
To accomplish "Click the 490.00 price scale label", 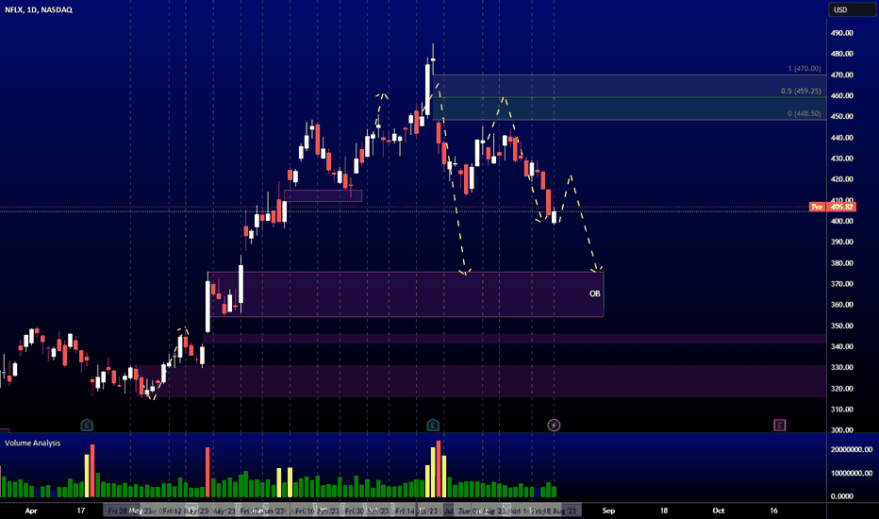I will pyautogui.click(x=842, y=33).
